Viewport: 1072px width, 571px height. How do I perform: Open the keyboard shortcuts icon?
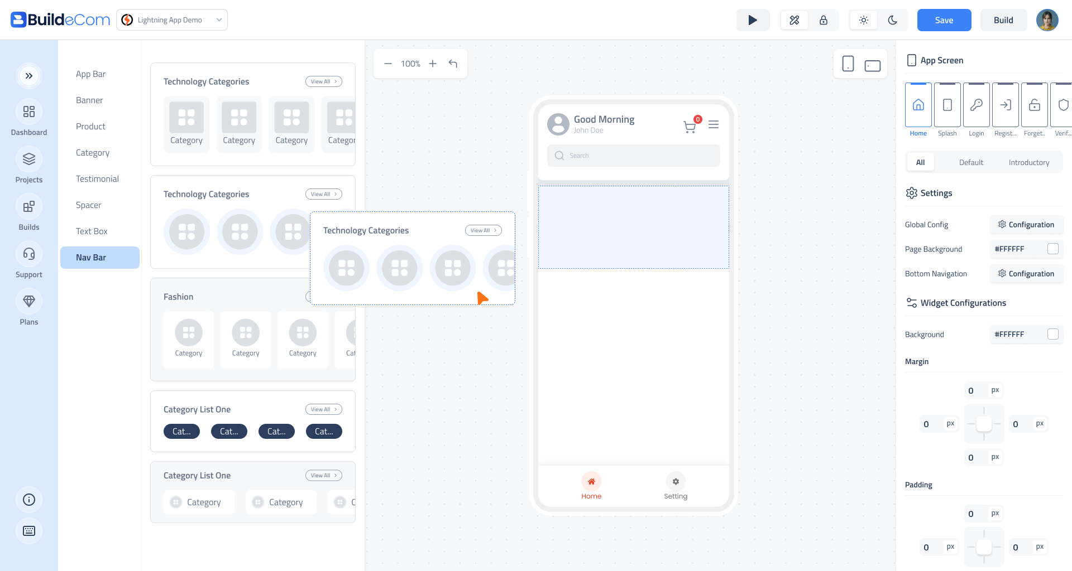point(29,530)
